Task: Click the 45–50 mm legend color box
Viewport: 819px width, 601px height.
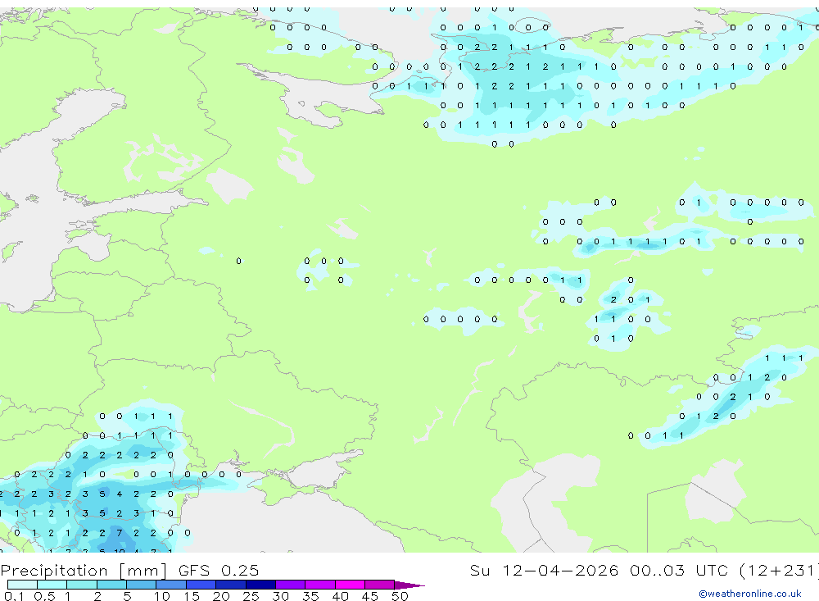Action: pos(380,585)
